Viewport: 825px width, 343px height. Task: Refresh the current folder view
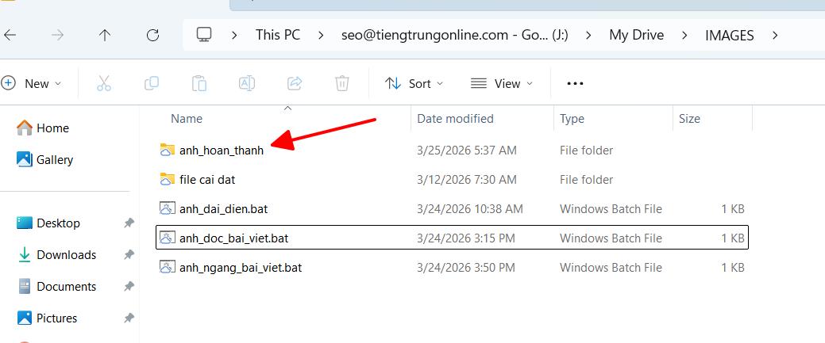(153, 35)
